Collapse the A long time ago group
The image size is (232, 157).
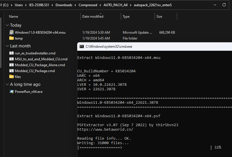click(x=7, y=84)
